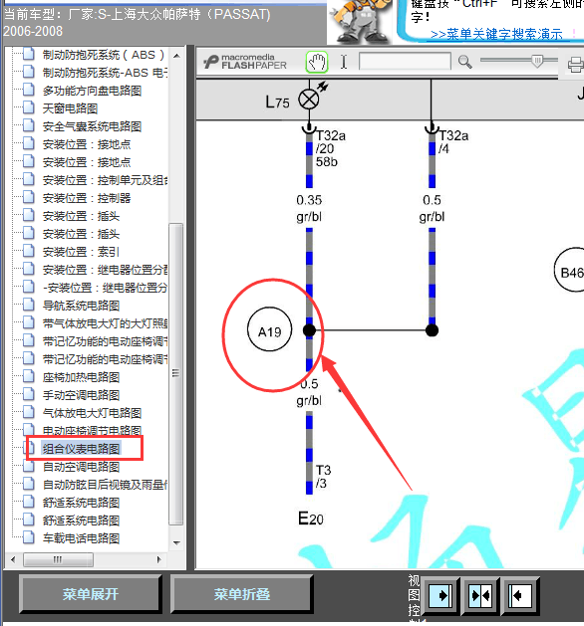Open the 菜单关键字搜索演示 link

point(496,34)
